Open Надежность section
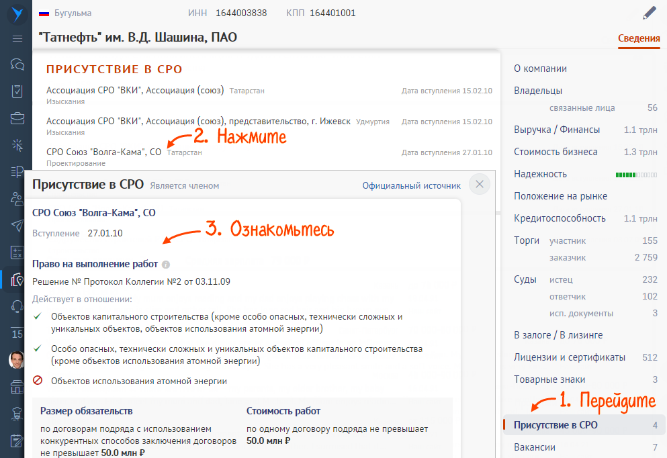This screenshot has width=667, height=458. click(x=540, y=174)
